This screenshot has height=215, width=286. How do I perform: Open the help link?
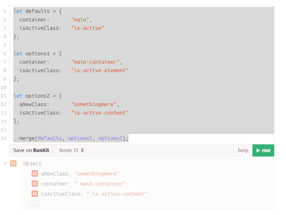tap(243, 150)
